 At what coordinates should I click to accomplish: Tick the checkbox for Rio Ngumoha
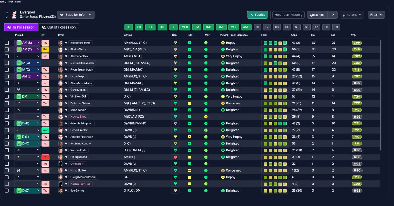click(x=7, y=157)
